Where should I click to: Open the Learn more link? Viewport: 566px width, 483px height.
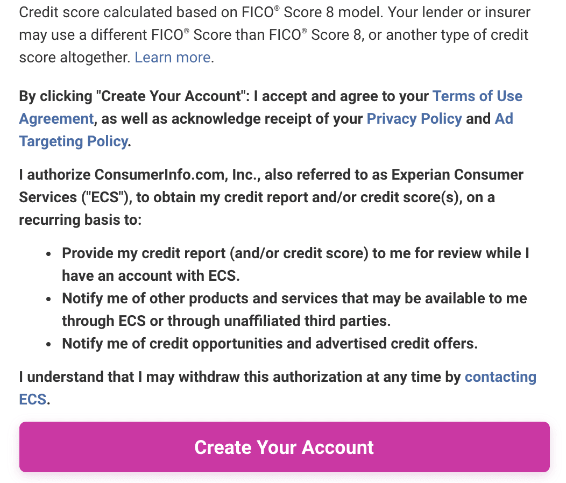(x=173, y=58)
